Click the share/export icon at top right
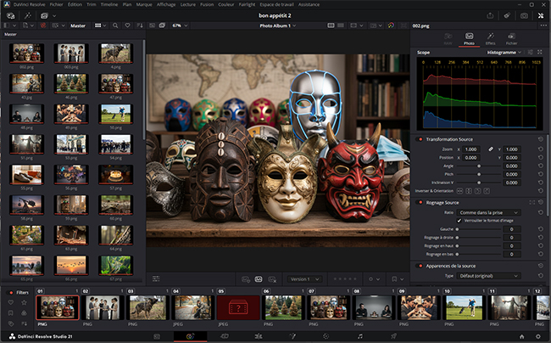The image size is (551, 343). coord(490,15)
